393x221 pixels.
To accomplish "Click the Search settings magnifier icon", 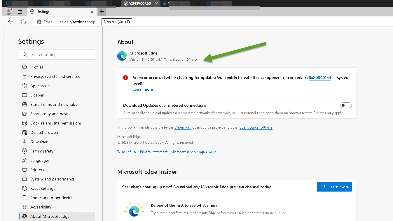I will (x=25, y=55).
